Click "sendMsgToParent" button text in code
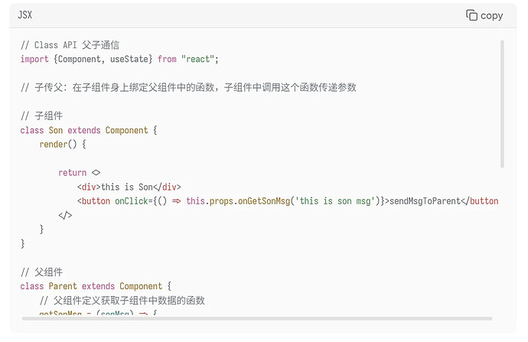 pos(425,201)
